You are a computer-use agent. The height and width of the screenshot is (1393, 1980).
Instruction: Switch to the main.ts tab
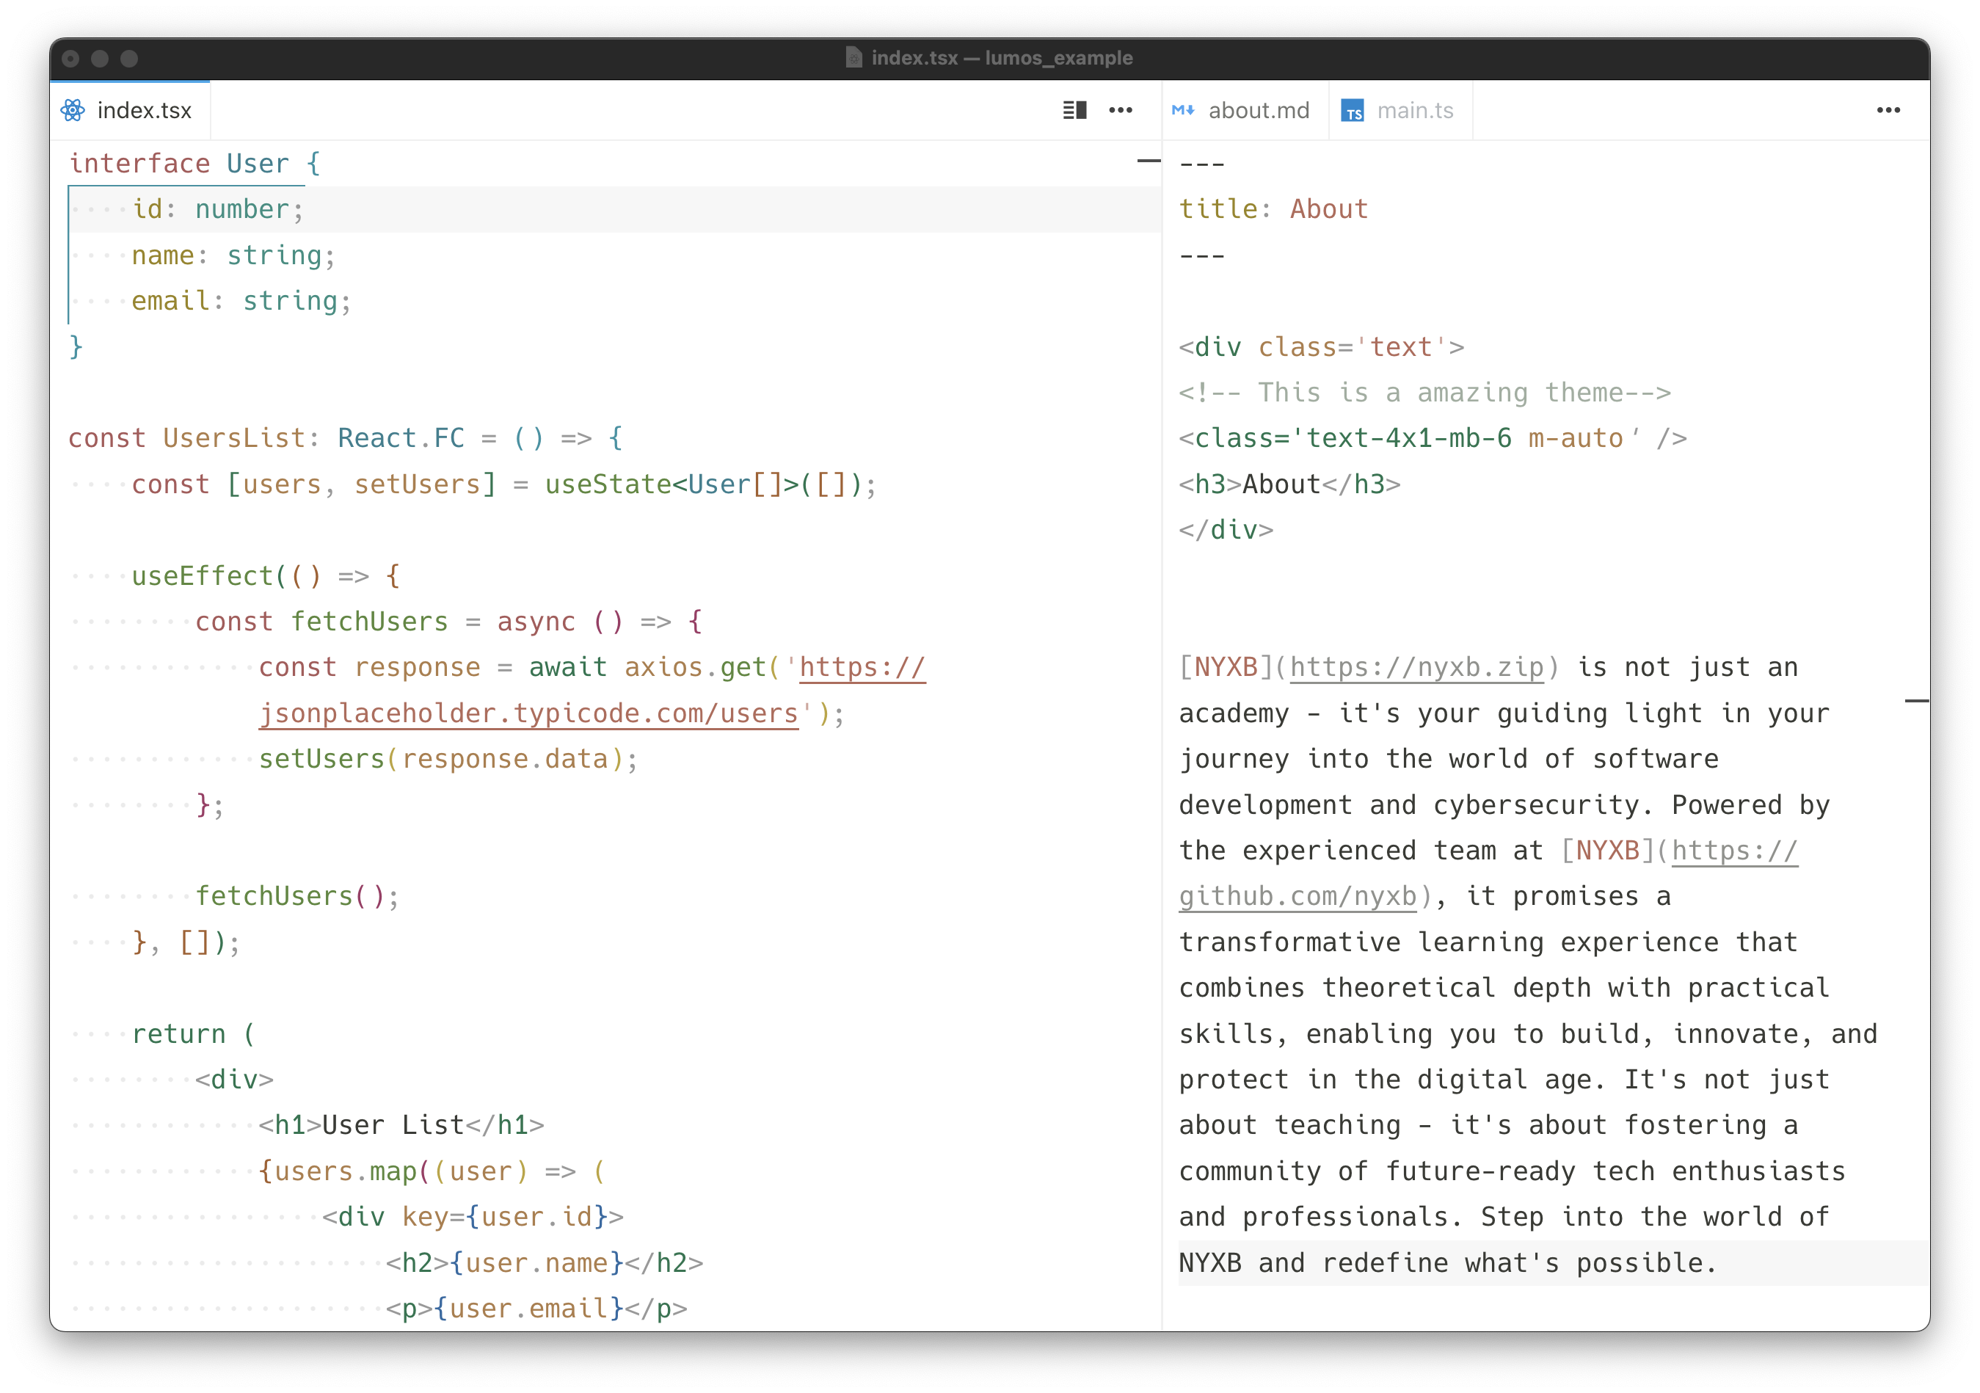tap(1414, 110)
